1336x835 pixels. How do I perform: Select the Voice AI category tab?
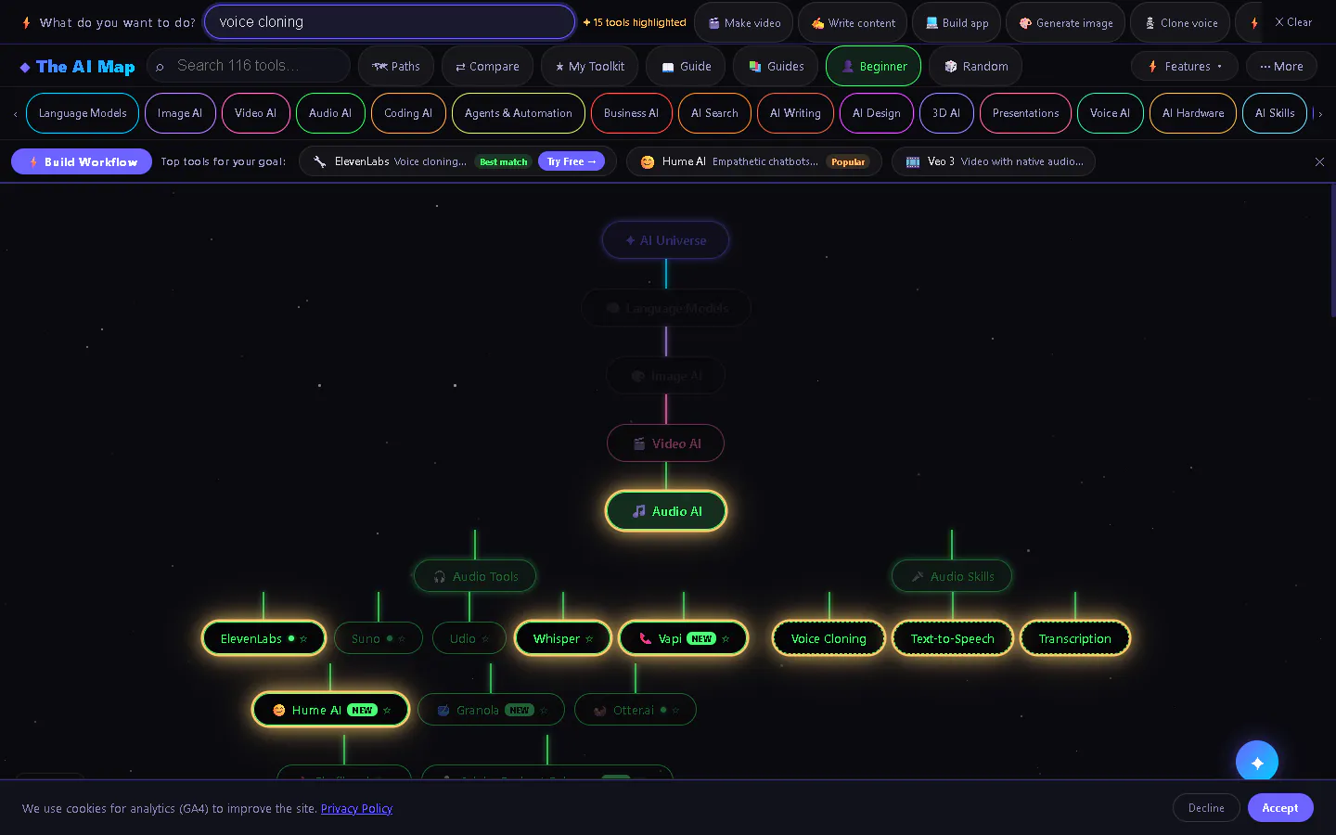tap(1110, 113)
